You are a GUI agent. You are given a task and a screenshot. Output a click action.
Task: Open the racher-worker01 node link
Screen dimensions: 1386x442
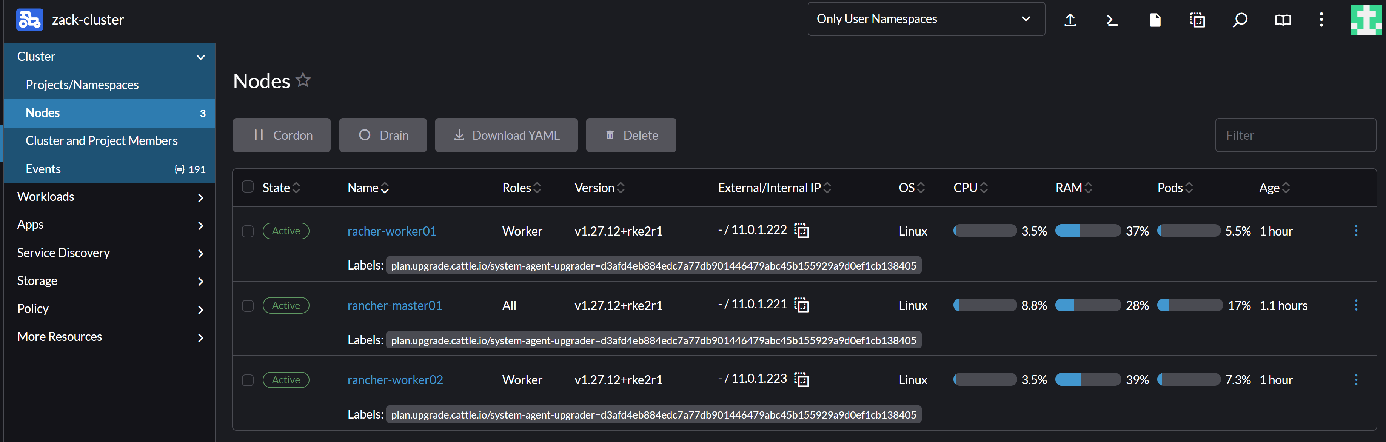coord(392,231)
